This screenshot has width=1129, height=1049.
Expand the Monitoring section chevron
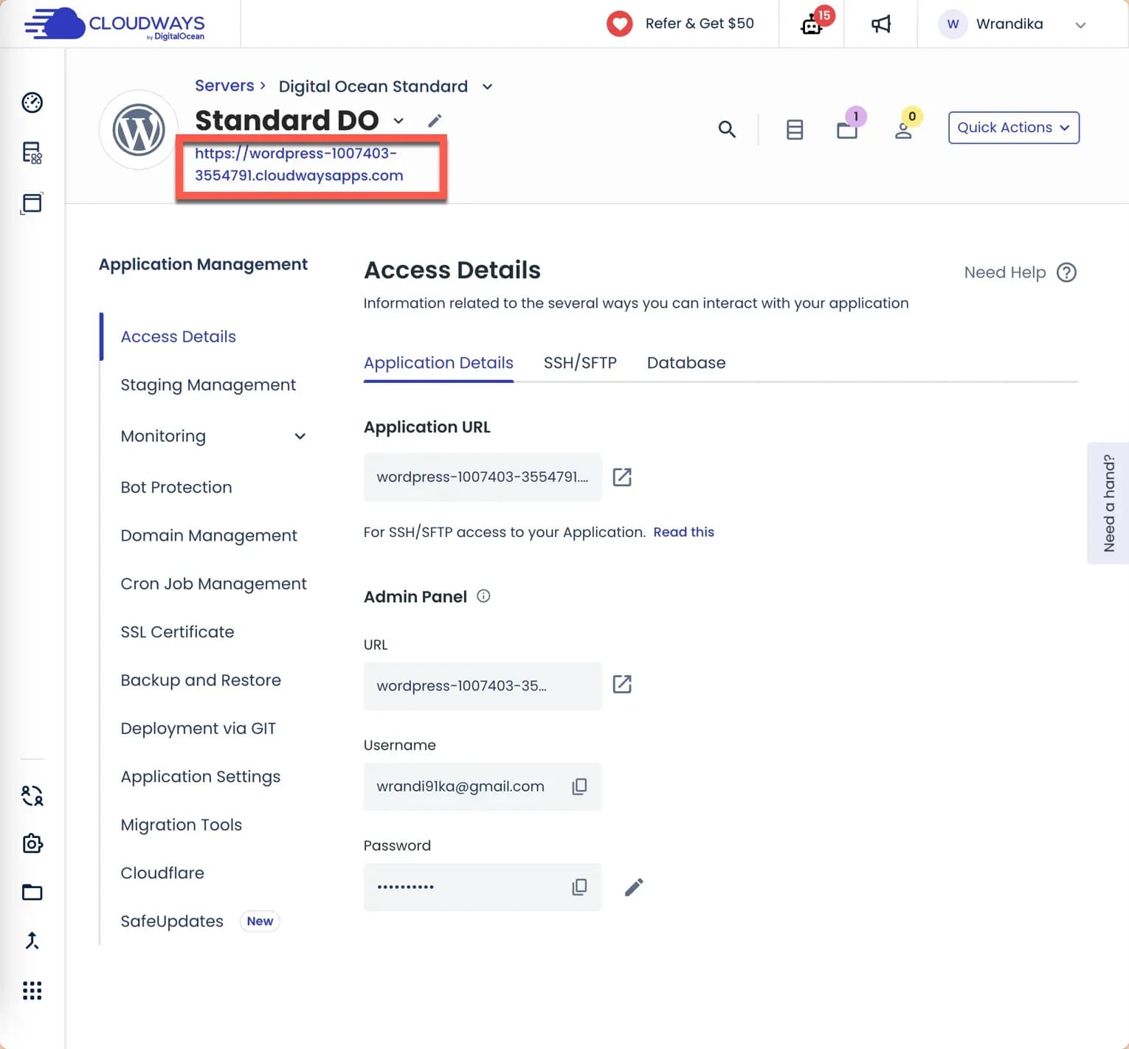coord(300,436)
